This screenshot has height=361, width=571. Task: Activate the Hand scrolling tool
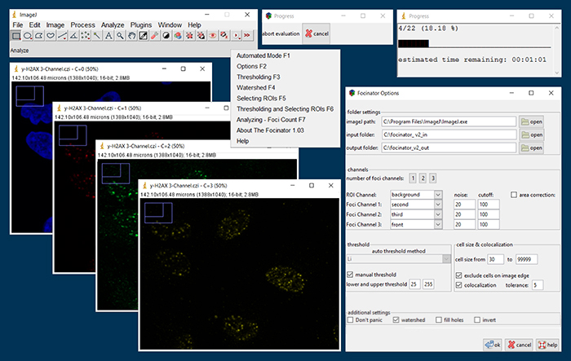tap(131, 36)
